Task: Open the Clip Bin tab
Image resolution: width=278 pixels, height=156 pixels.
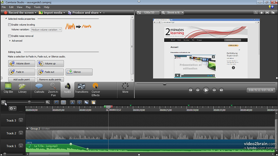Action: tap(8, 88)
